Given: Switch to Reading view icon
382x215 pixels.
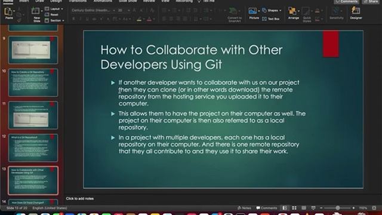Looking at the screenshot, I should pyautogui.click(x=304, y=208).
